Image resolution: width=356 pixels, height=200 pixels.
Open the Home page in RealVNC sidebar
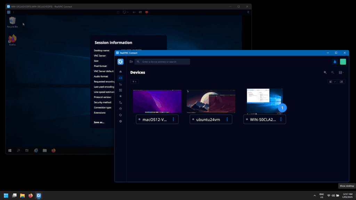[x=121, y=72]
